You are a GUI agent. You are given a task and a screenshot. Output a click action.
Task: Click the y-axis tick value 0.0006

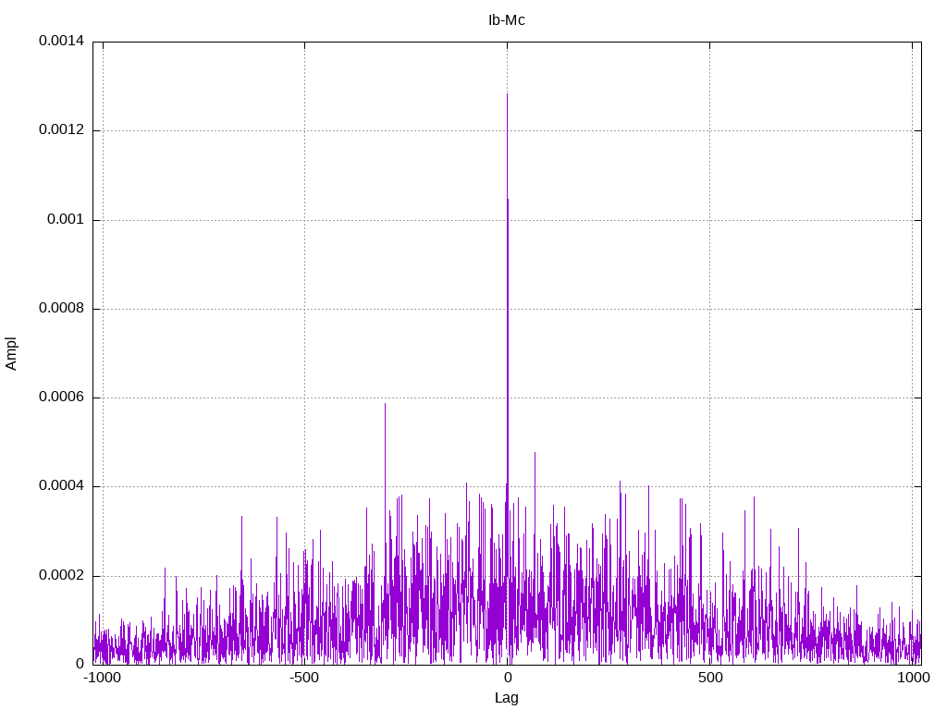click(62, 397)
